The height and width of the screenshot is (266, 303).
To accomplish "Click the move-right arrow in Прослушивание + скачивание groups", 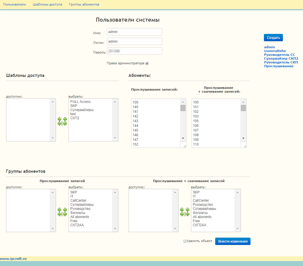I will (182, 210).
